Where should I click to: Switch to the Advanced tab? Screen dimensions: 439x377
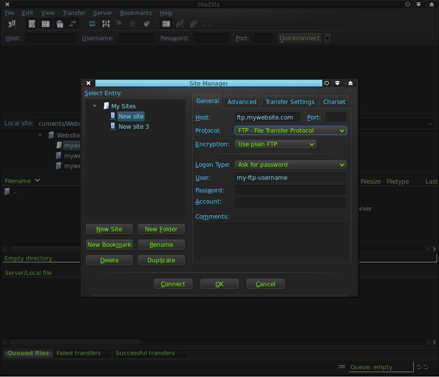242,102
